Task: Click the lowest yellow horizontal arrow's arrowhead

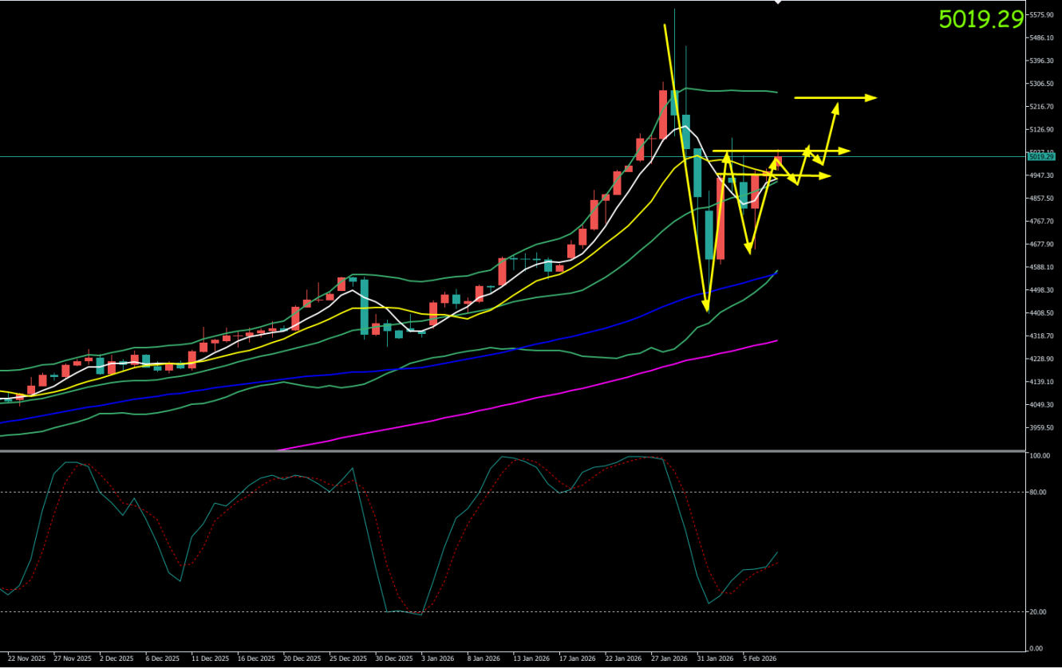Action: click(x=827, y=175)
